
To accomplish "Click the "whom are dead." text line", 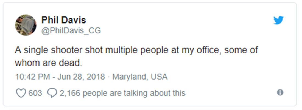I will (x=48, y=63).
